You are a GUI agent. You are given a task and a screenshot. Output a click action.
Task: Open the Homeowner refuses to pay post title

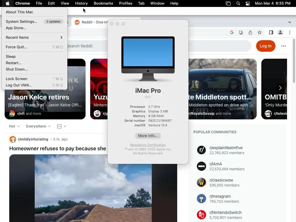click(x=58, y=149)
